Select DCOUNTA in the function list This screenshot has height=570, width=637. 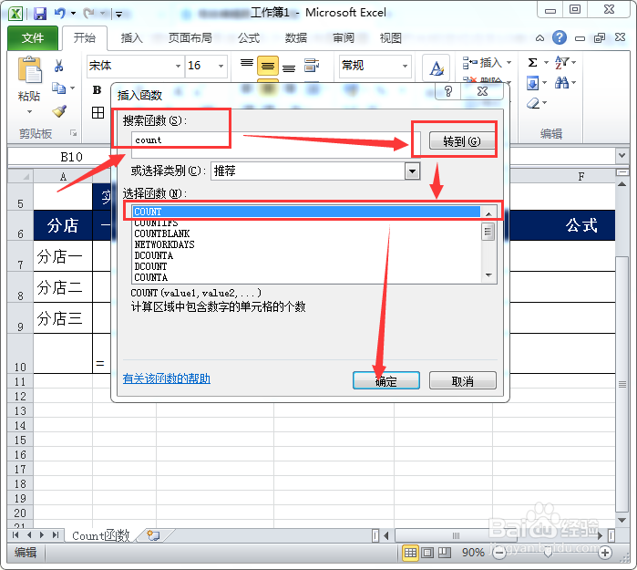point(154,255)
